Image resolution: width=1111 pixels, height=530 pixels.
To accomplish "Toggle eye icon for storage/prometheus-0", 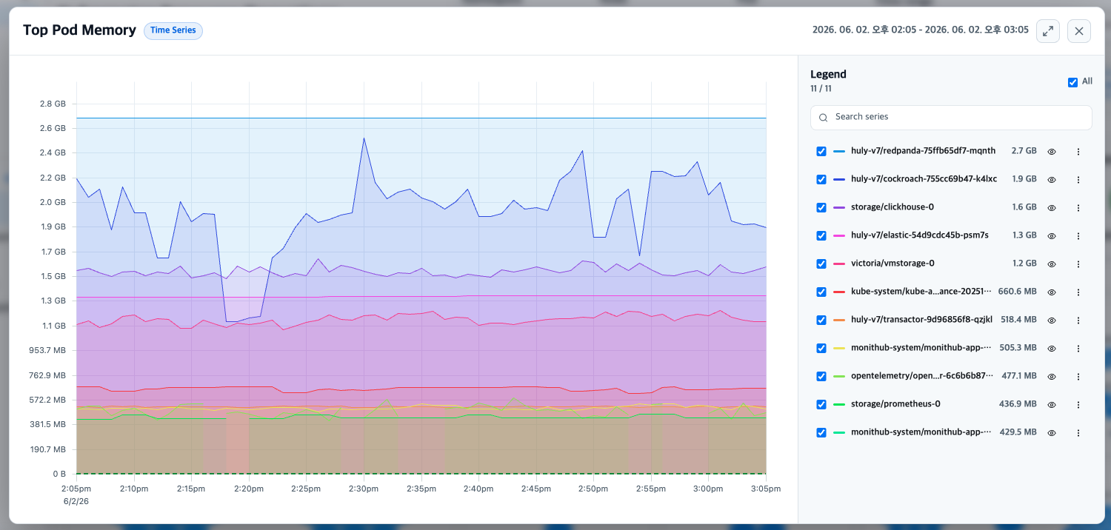I will click(1052, 405).
